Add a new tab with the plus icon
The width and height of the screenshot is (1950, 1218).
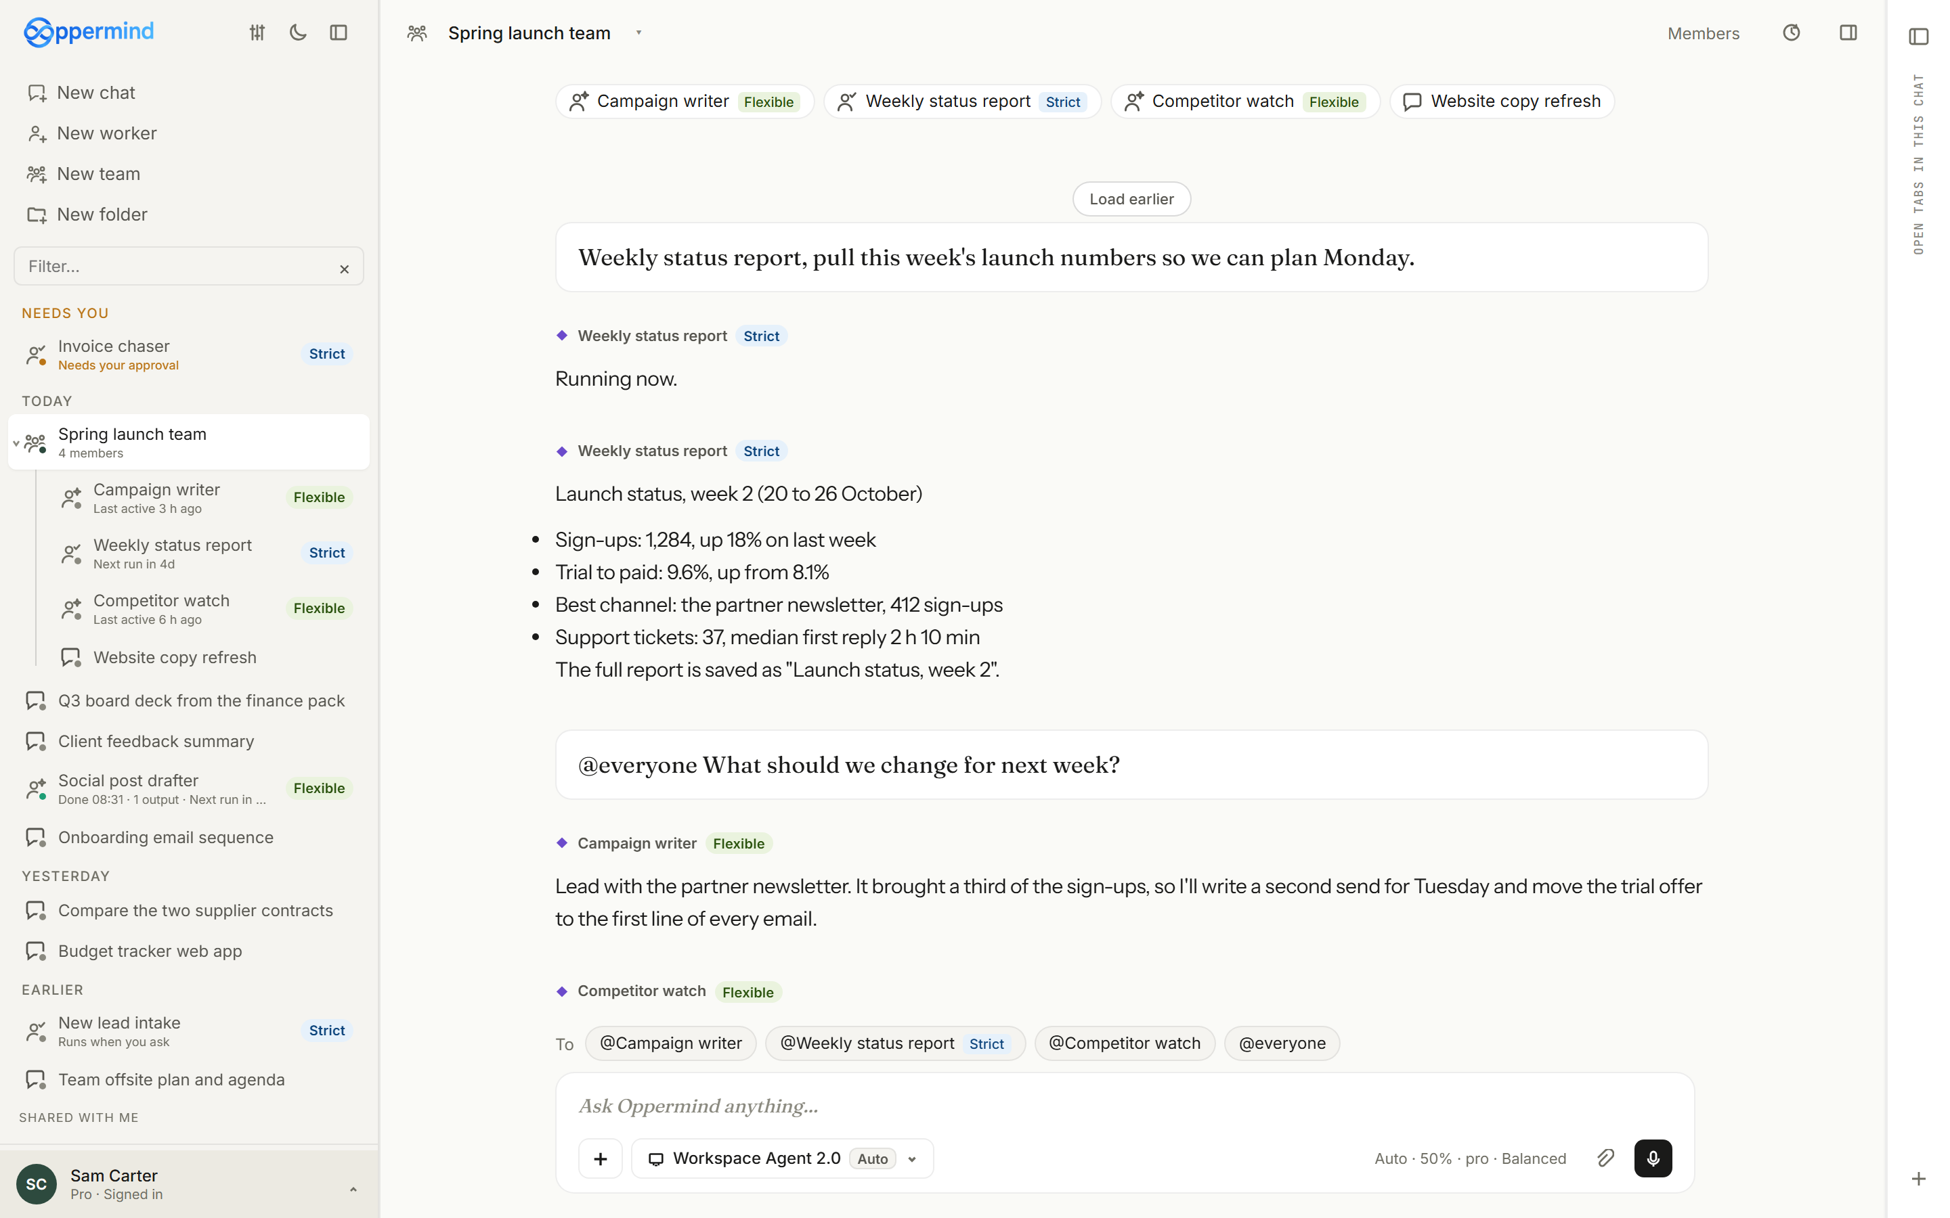point(1917,1179)
